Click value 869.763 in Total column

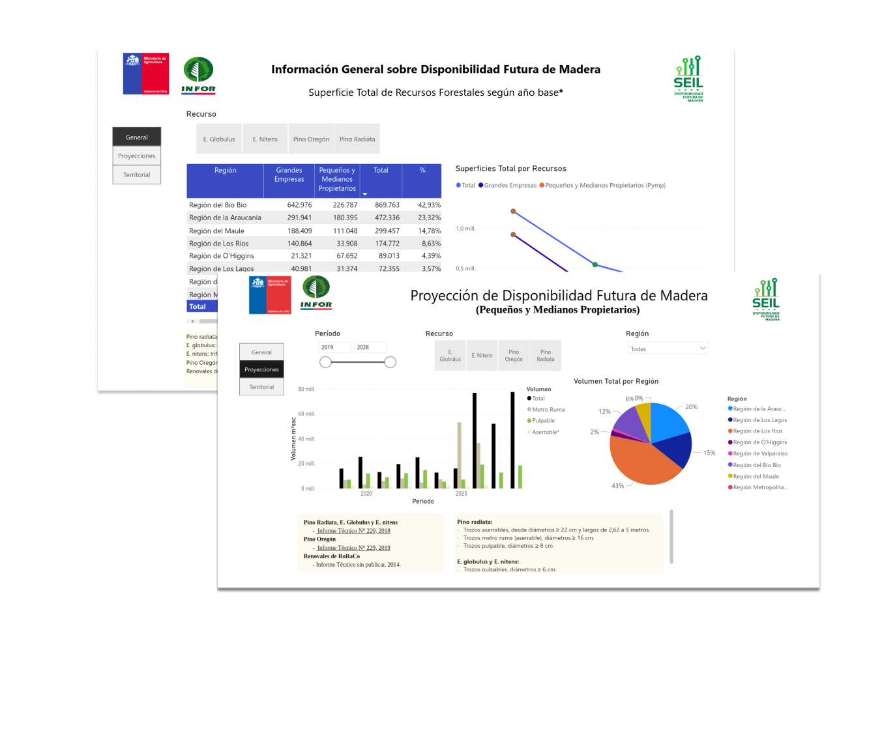pos(387,205)
